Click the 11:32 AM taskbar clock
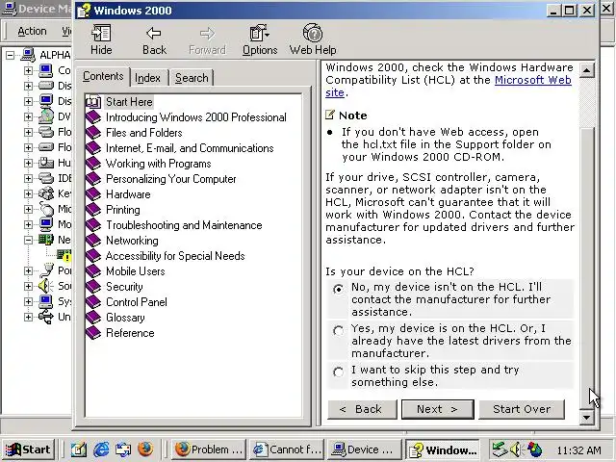Viewport: 616px width, 462px height. coord(578,449)
